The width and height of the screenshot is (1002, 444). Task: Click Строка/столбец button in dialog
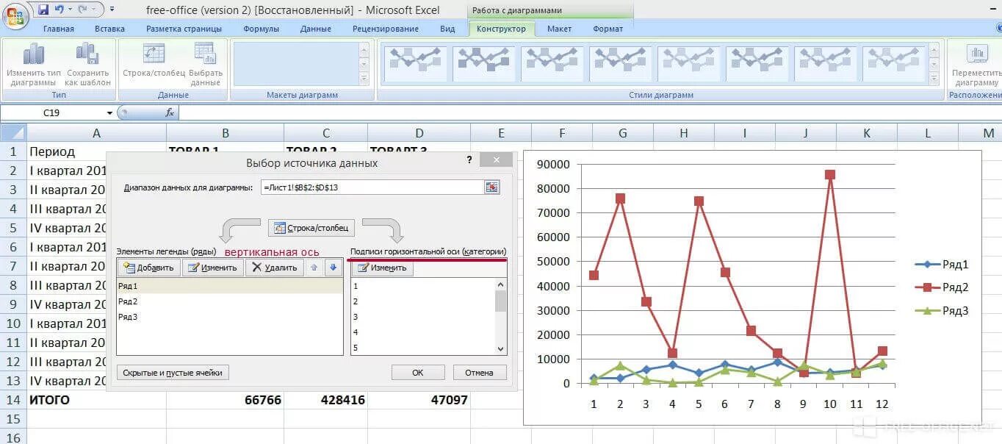312,228
